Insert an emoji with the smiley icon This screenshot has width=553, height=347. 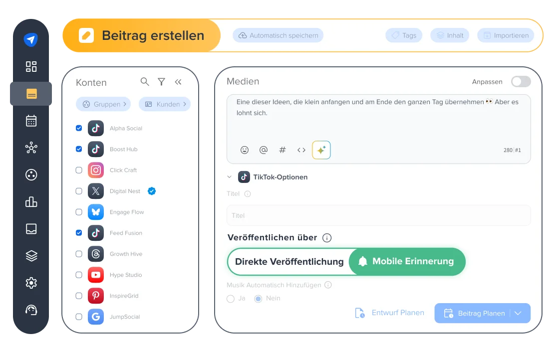[x=245, y=150]
